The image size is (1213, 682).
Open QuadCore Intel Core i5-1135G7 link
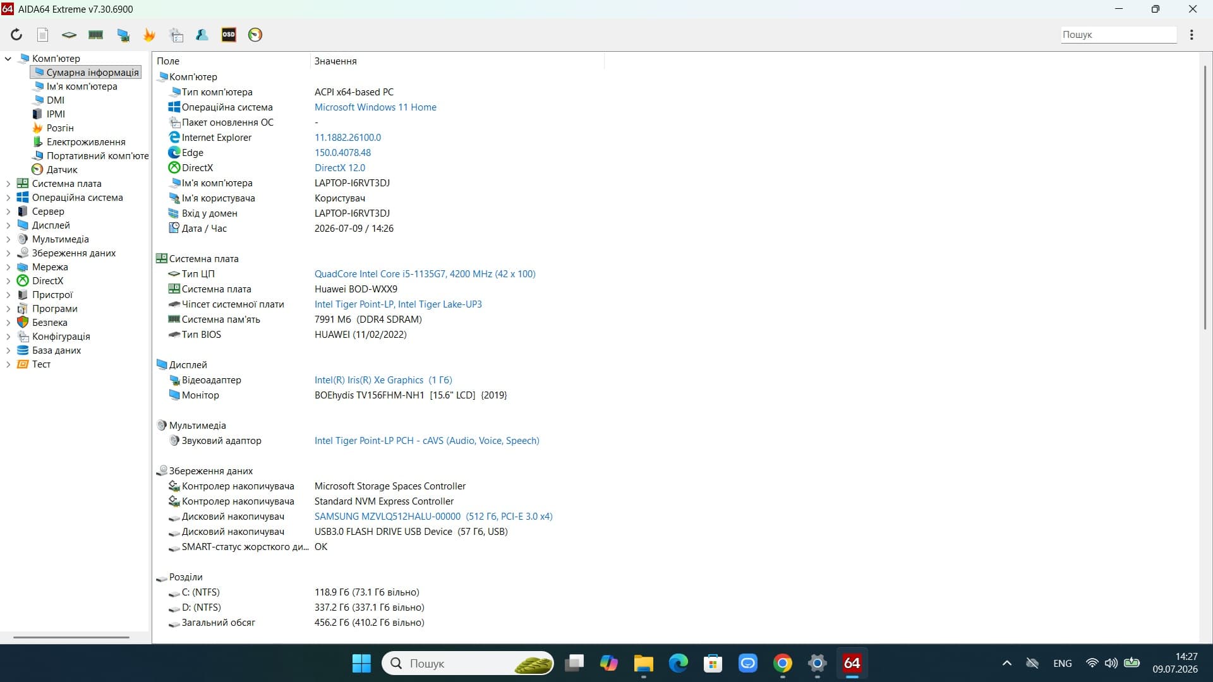(425, 274)
